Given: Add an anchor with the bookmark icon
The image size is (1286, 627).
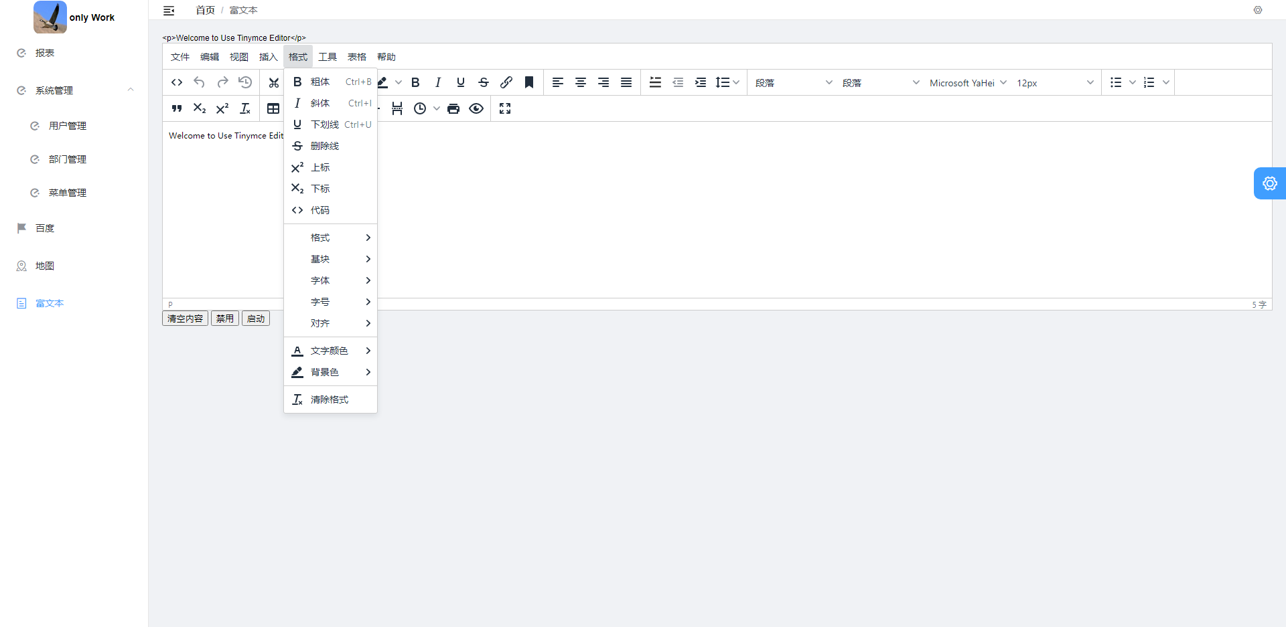Looking at the screenshot, I should click(529, 82).
